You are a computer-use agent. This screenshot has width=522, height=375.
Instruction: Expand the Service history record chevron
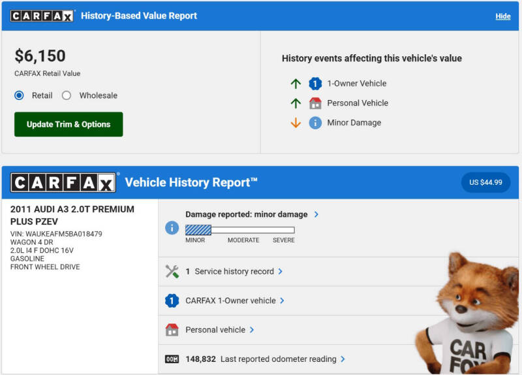(281, 272)
